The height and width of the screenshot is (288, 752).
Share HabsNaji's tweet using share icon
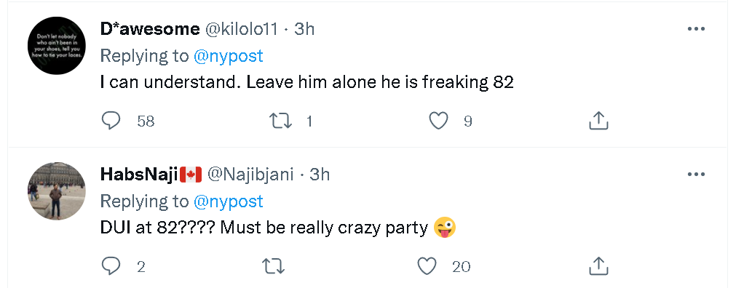click(598, 266)
